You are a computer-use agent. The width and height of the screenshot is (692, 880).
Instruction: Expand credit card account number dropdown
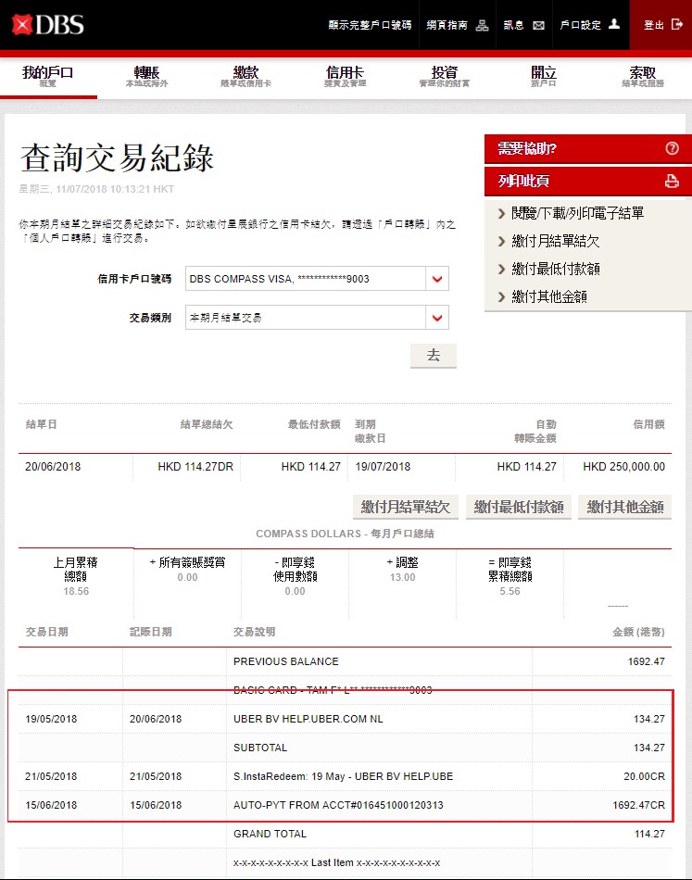[x=436, y=279]
